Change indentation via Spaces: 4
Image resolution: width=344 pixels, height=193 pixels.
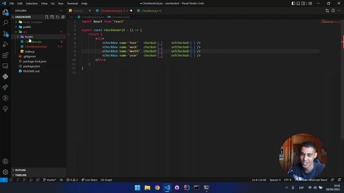click(275, 180)
